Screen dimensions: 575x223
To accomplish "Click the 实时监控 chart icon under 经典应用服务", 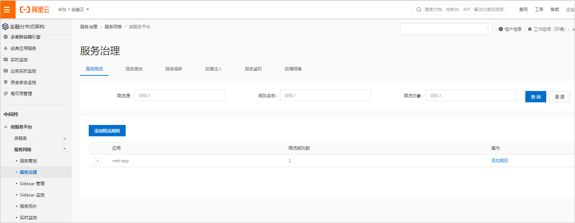I will point(6,59).
